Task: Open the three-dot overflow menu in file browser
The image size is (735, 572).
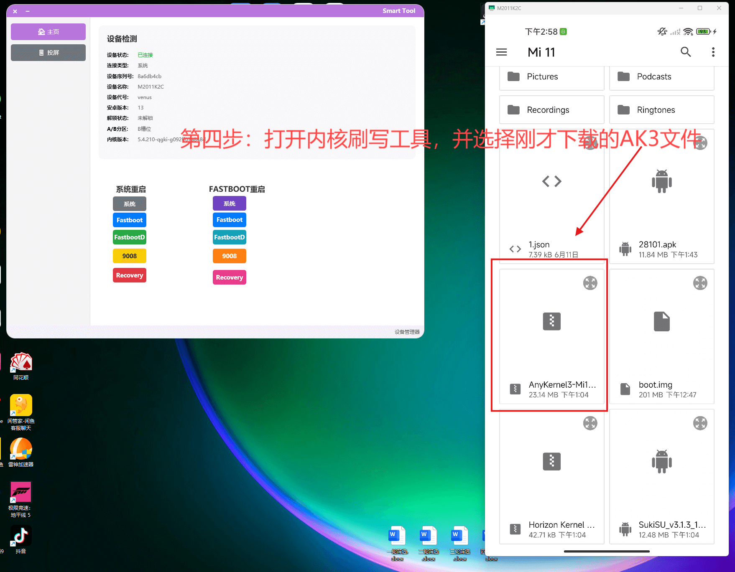Action: (713, 52)
